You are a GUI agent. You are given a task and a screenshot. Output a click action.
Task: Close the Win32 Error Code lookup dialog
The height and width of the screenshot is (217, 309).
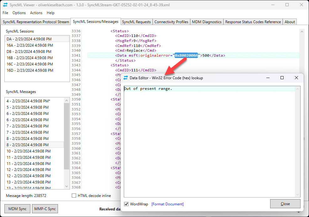(x=285, y=204)
